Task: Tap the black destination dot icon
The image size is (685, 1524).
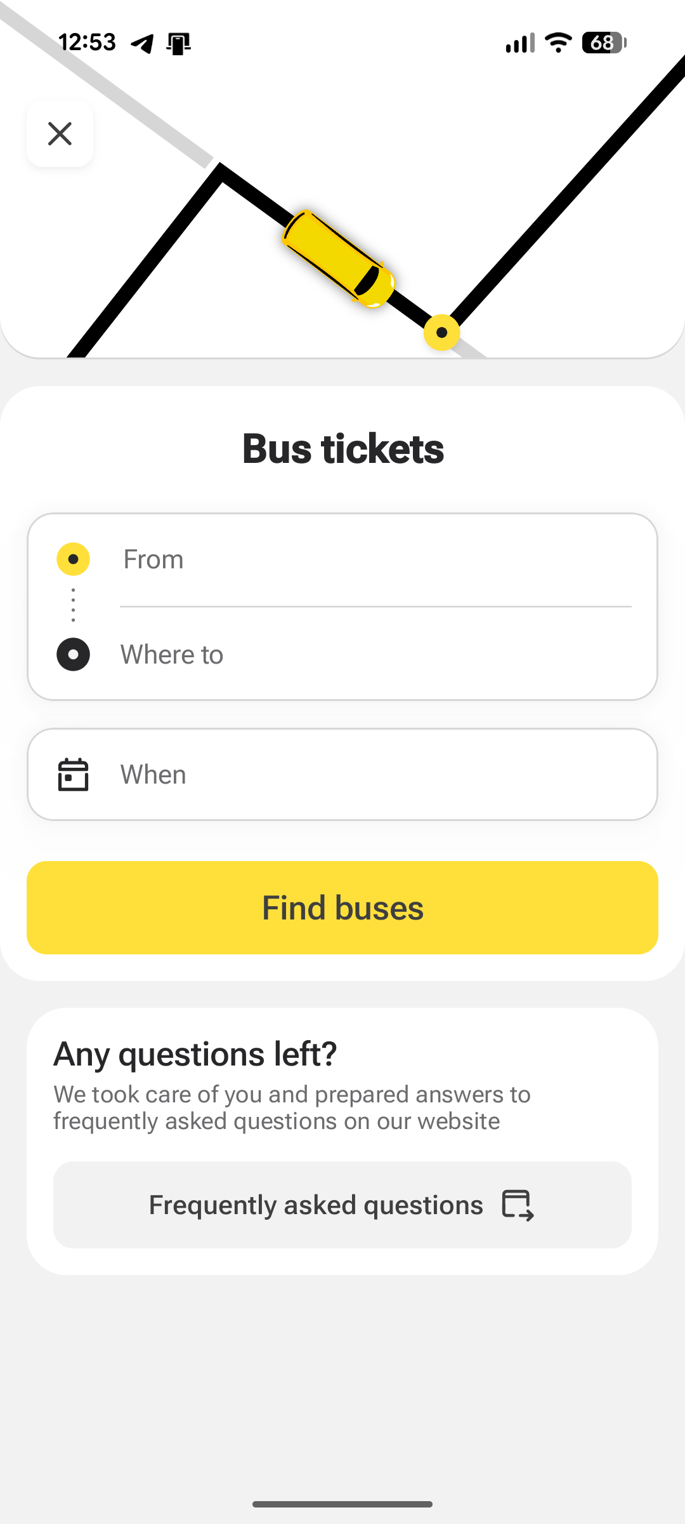Action: pos(74,655)
